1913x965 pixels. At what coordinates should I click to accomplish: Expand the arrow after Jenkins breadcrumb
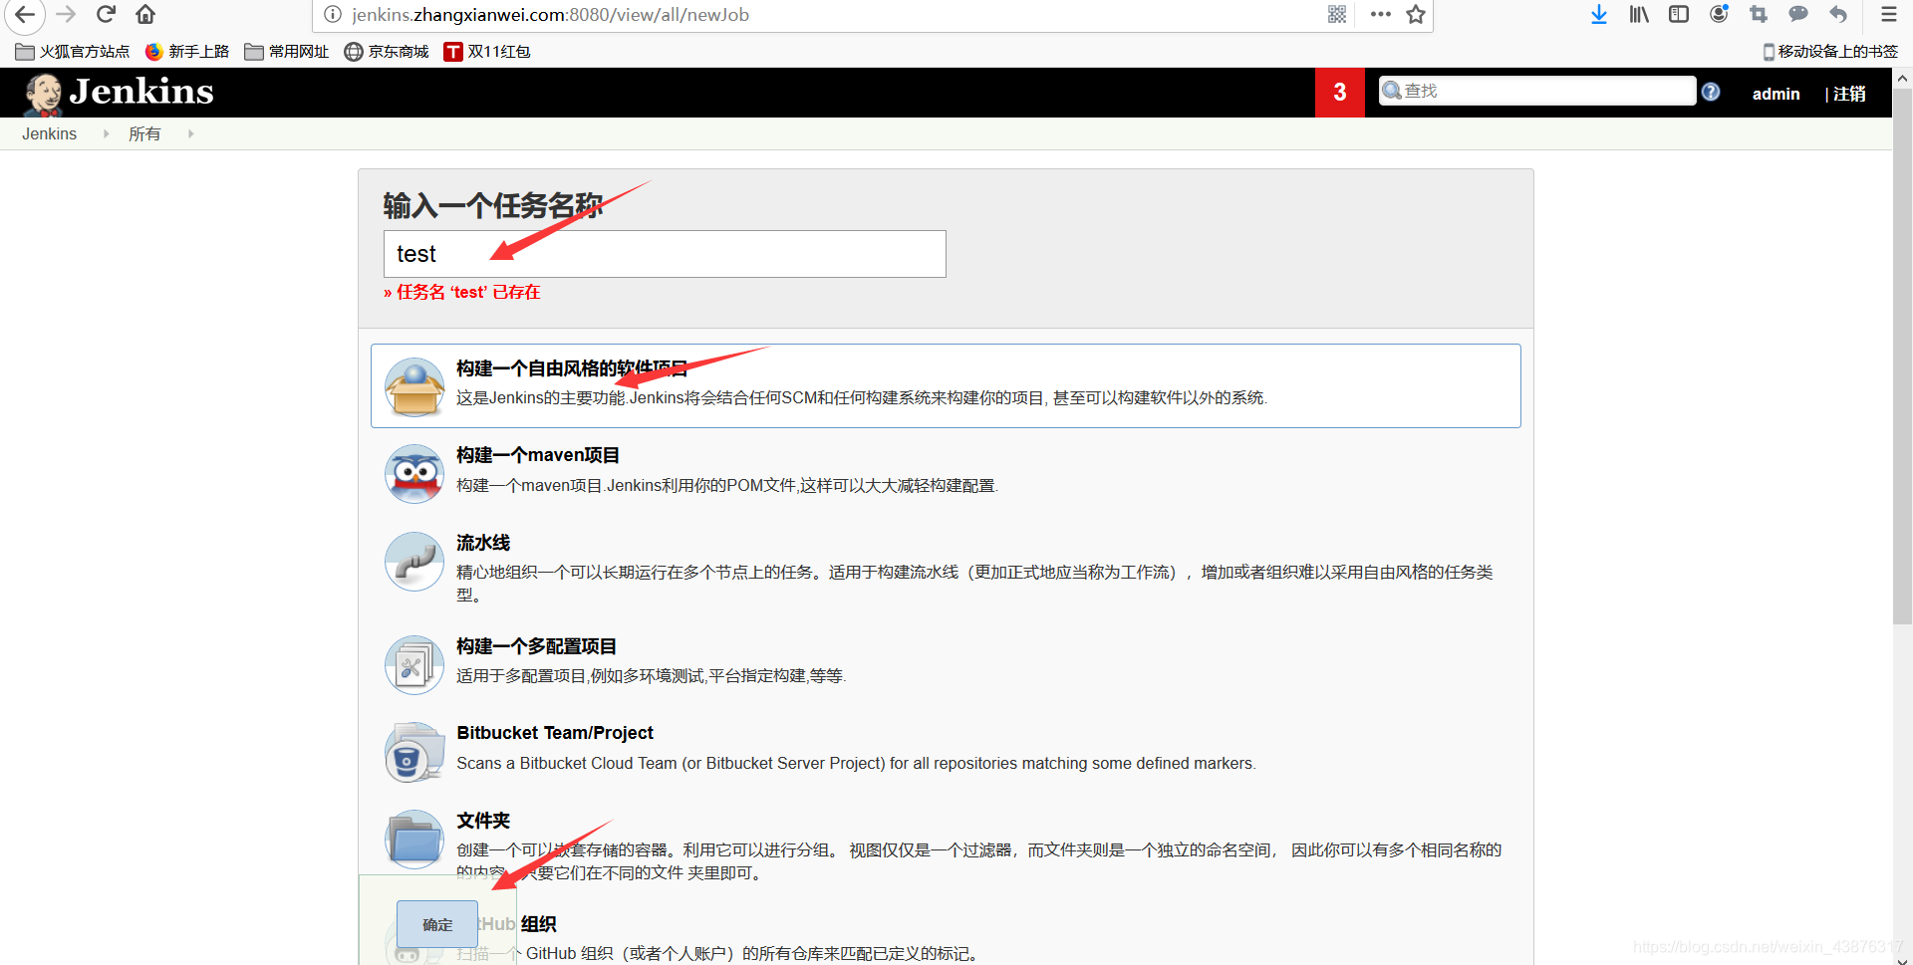tap(106, 133)
